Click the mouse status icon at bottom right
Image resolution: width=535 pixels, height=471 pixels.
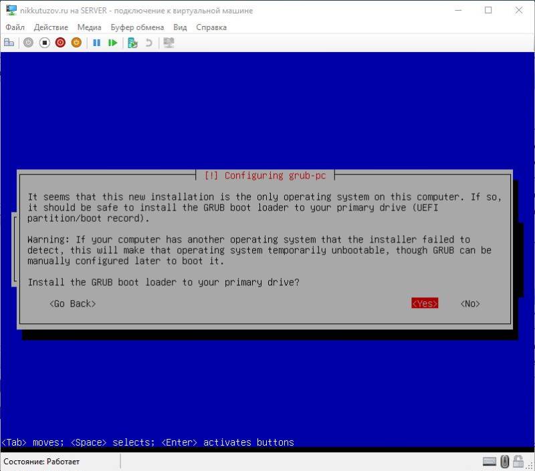[x=504, y=461]
